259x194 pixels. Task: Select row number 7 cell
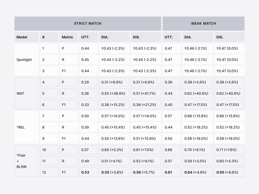click(49, 116)
